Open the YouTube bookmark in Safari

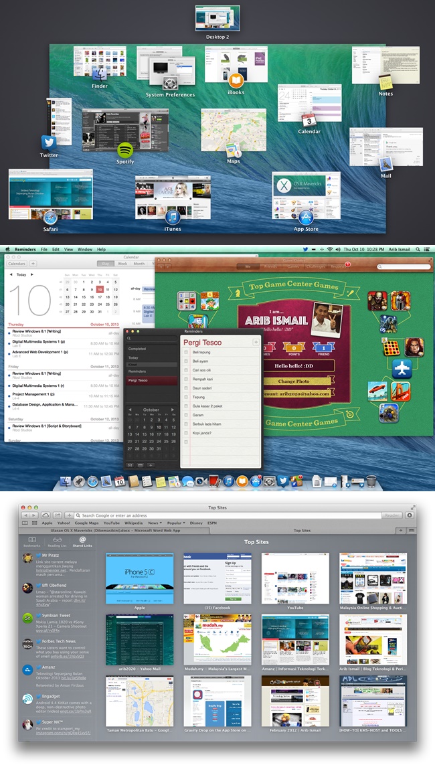coord(111,523)
